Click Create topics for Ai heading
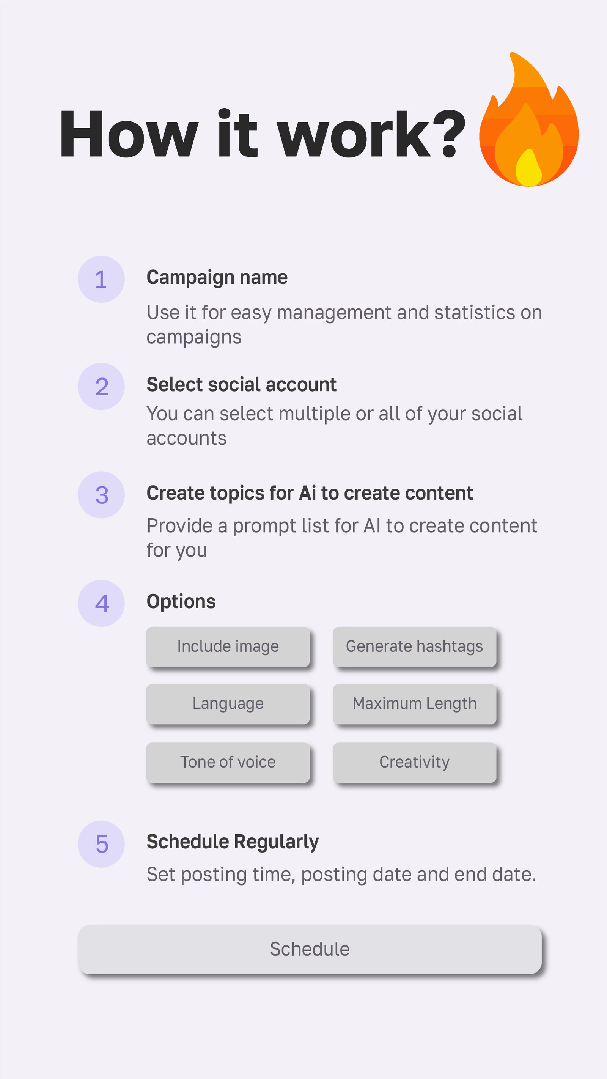 (x=310, y=494)
